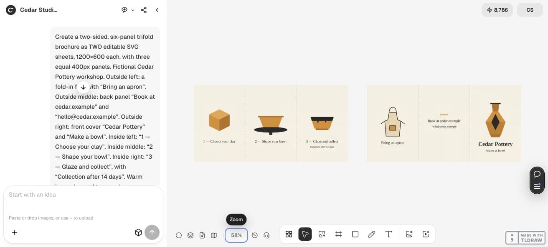The height and width of the screenshot is (247, 548).
Task: Open the CS account button
Action: [x=530, y=10]
